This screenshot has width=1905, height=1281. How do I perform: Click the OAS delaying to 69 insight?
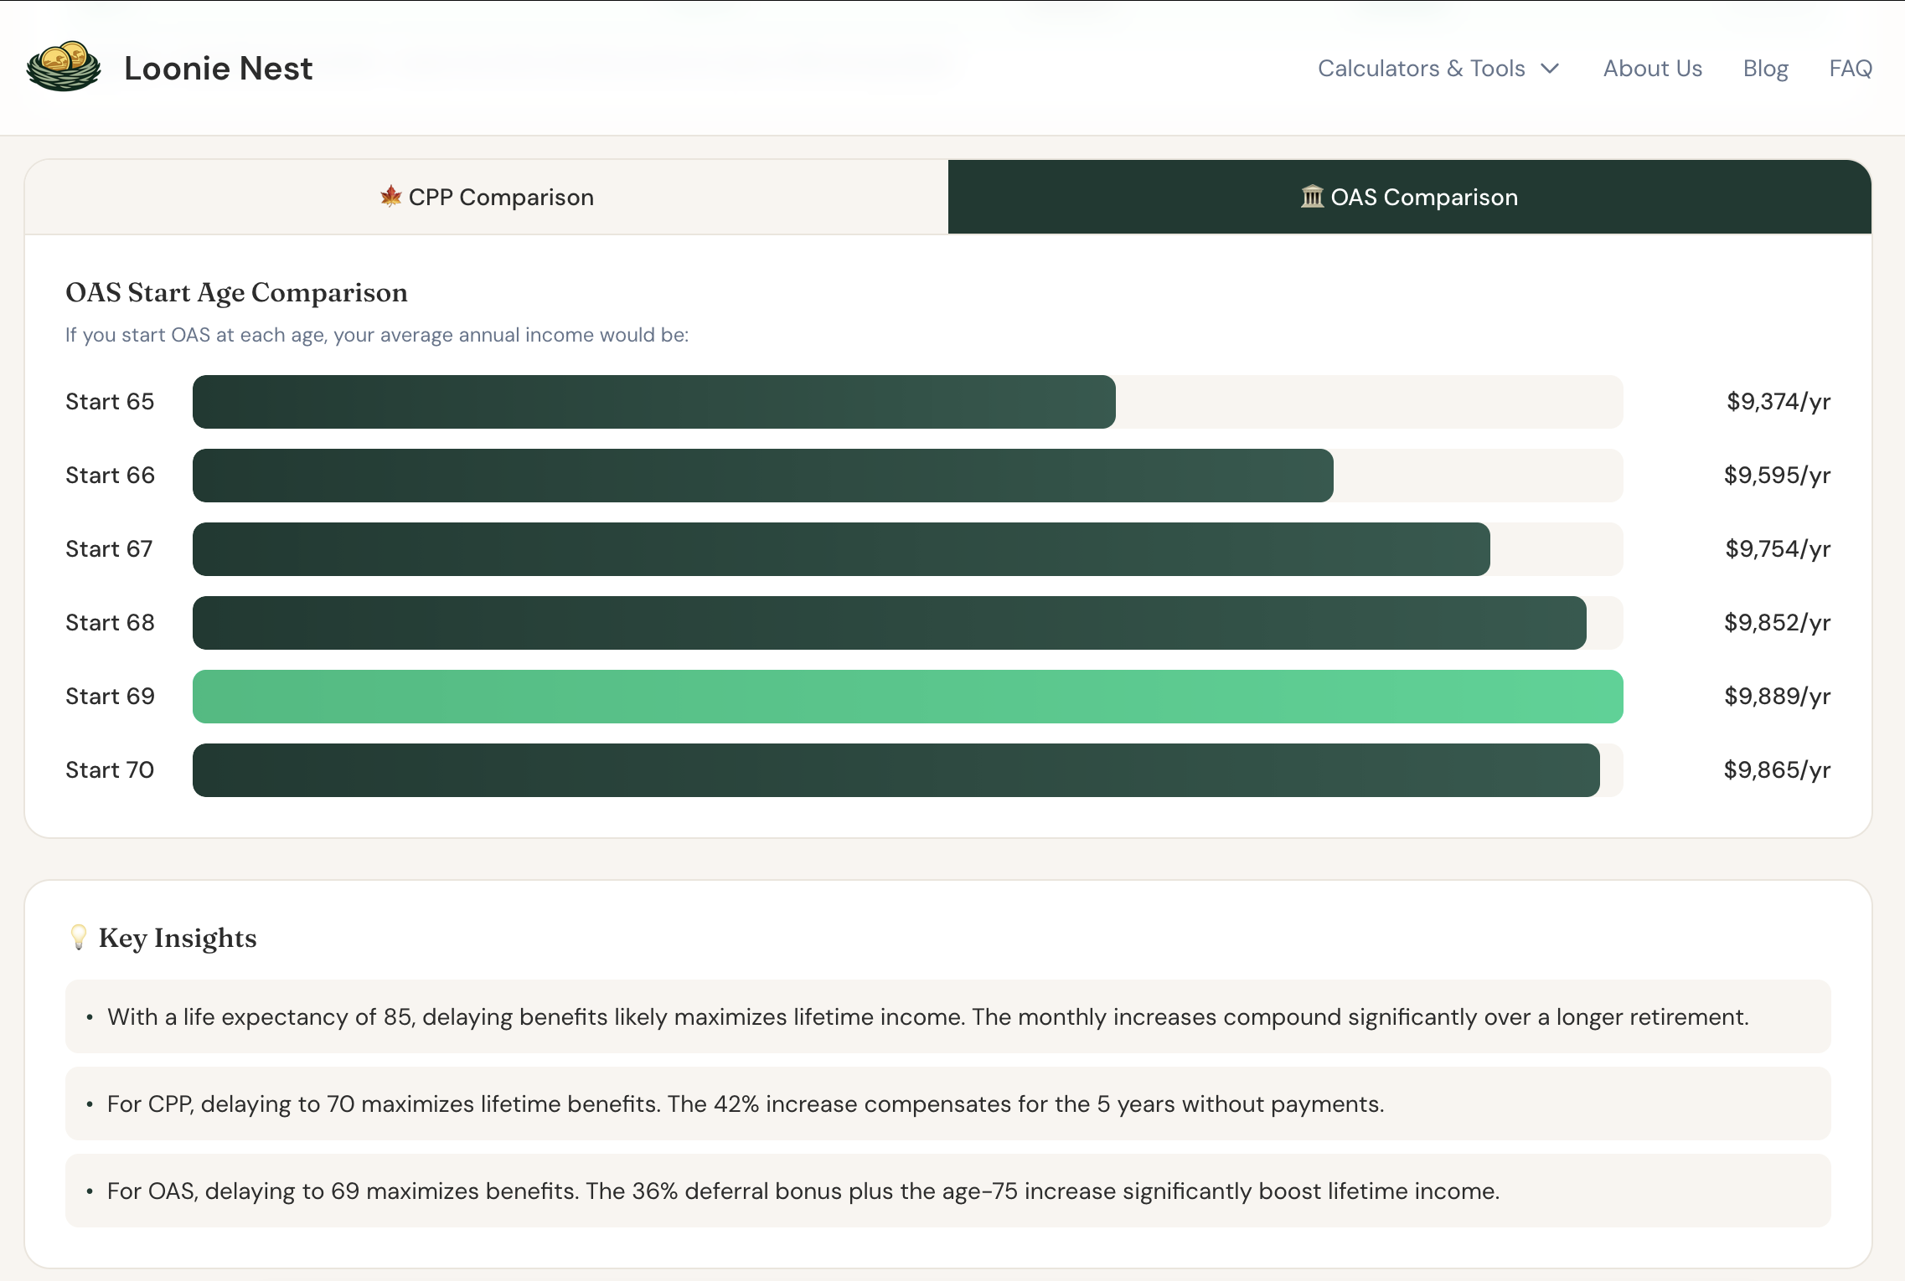tap(948, 1191)
